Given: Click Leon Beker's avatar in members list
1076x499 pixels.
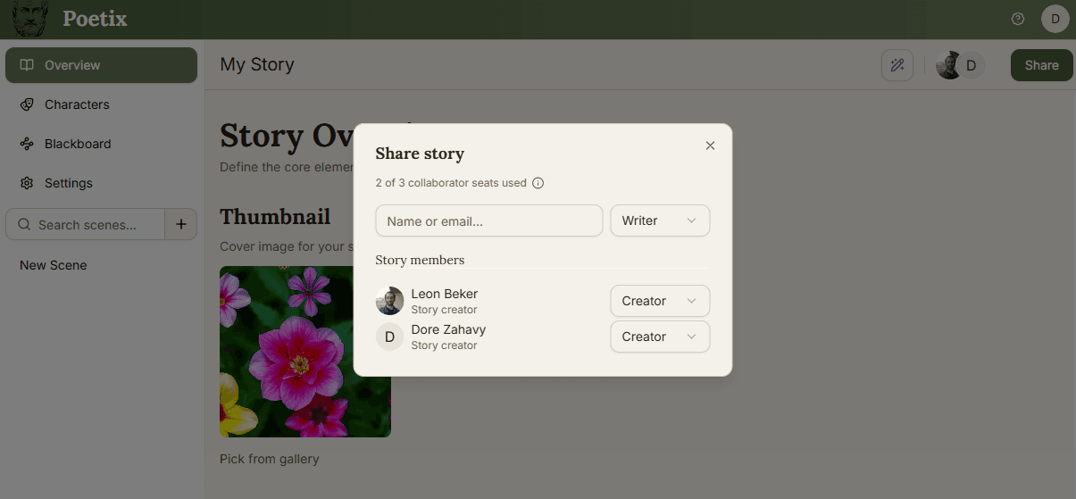Looking at the screenshot, I should coord(389,301).
